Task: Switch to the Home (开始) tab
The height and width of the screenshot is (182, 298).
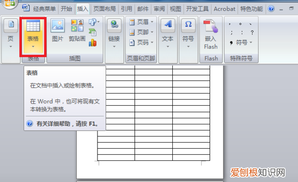Action: (66, 9)
